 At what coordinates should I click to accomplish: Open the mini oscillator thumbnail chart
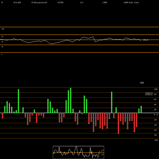click(x=79, y=152)
